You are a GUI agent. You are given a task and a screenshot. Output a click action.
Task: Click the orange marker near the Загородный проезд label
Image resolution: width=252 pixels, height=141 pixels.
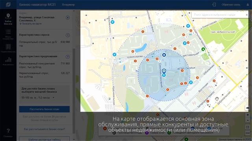point(208,101)
